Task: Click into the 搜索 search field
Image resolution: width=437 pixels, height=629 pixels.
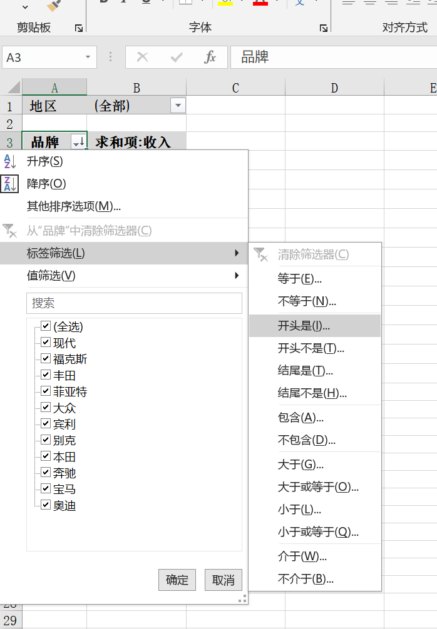Action: (134, 303)
